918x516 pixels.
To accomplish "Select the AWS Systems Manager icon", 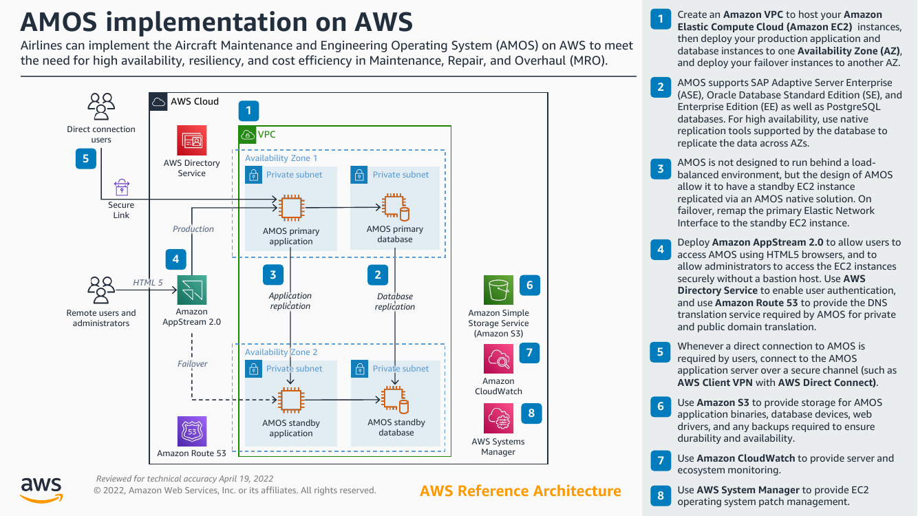I will [x=499, y=418].
